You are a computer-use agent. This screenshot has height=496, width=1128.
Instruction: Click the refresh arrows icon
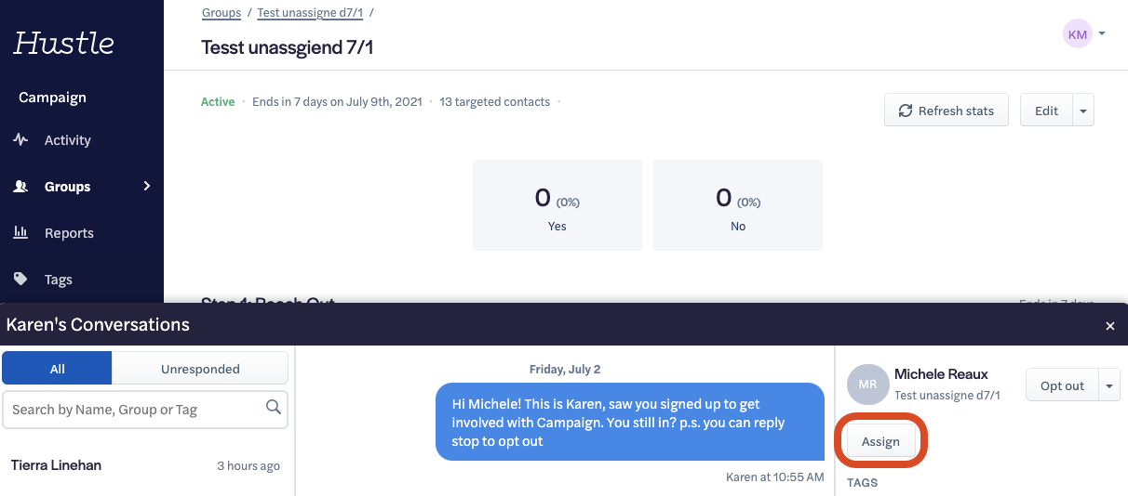click(x=905, y=111)
